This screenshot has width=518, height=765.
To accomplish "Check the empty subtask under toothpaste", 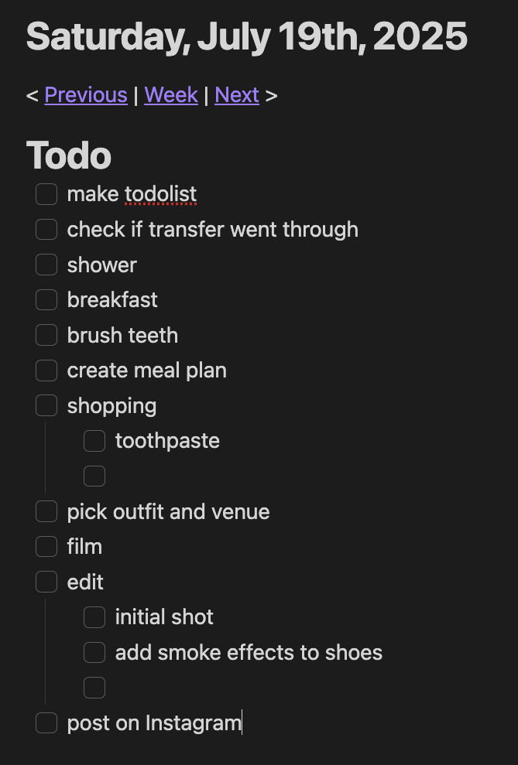I will (x=94, y=476).
